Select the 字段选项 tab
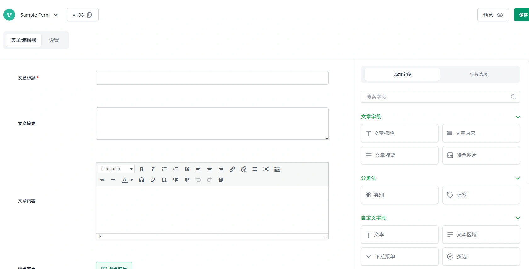This screenshot has width=529, height=269. pos(479,74)
